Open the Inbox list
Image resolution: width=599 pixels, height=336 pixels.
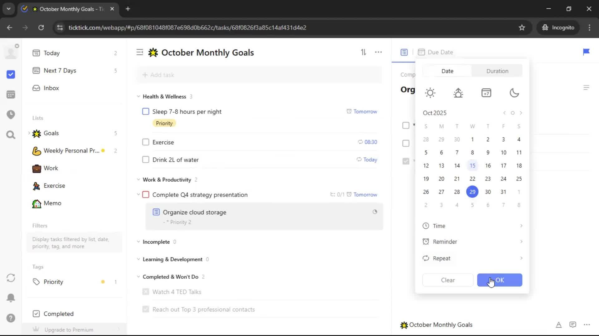click(x=51, y=88)
